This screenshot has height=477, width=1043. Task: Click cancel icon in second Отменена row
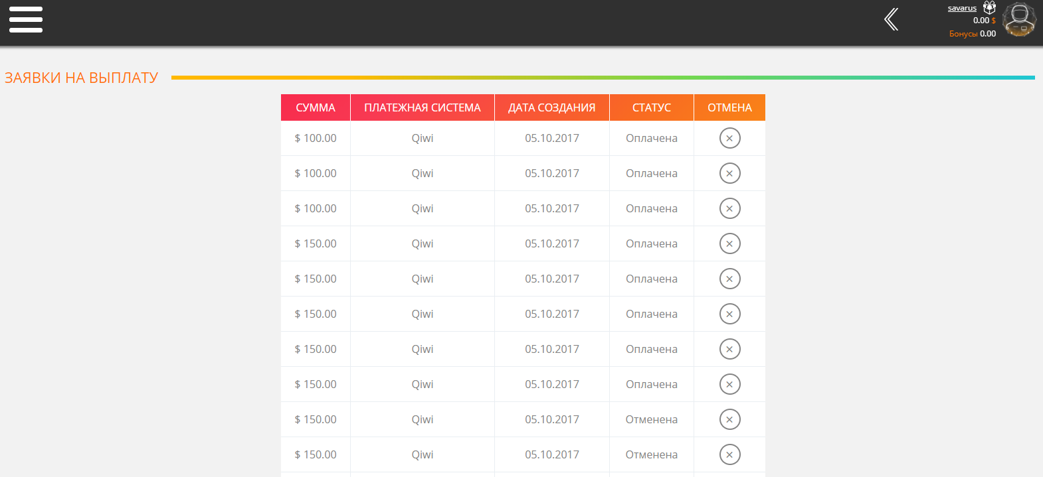point(729,454)
